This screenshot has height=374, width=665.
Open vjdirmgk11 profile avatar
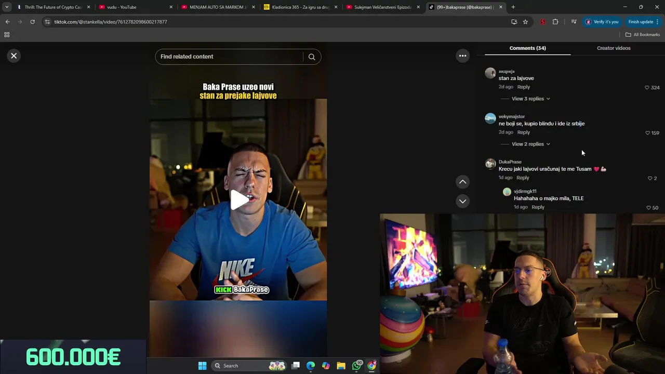pos(507,192)
